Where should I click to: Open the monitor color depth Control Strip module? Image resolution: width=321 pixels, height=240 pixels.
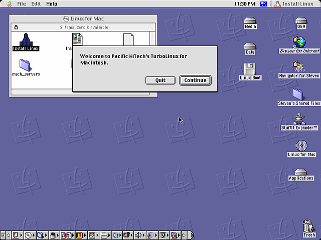[81, 235]
